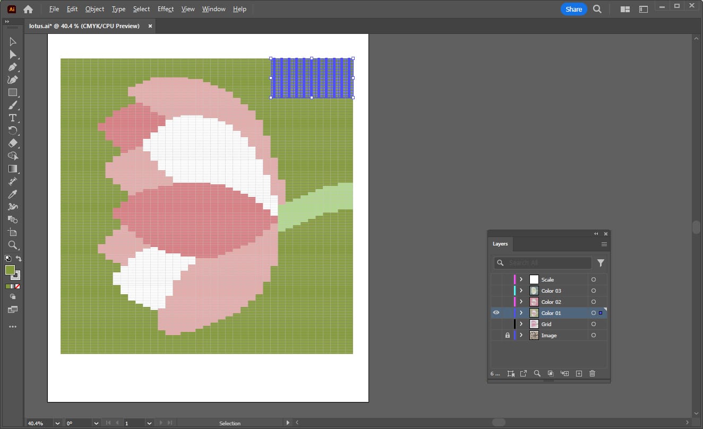Expand the Grid layer contents
The height and width of the screenshot is (429, 703).
click(x=521, y=324)
